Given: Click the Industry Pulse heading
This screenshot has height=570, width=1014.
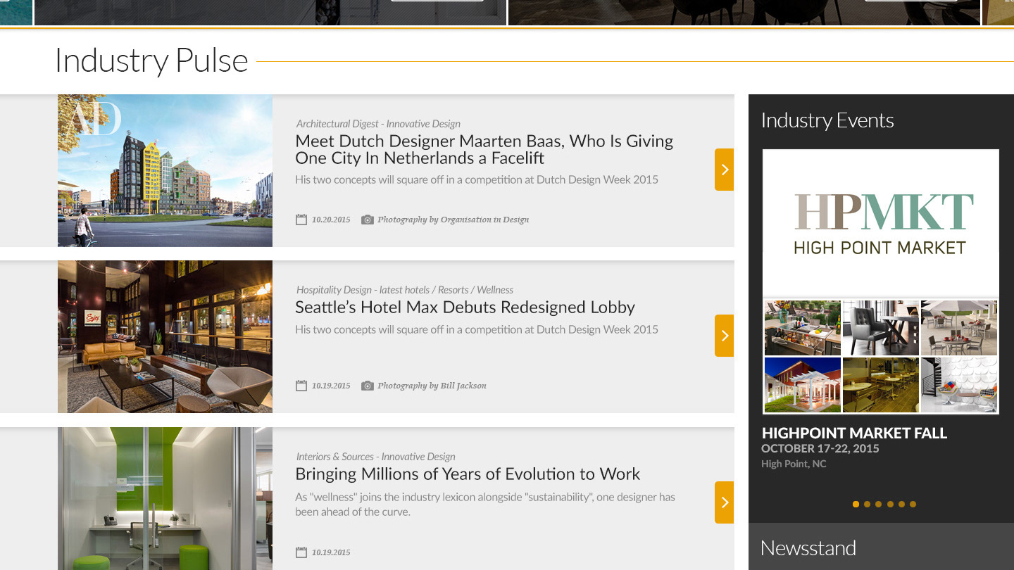Looking at the screenshot, I should point(151,61).
